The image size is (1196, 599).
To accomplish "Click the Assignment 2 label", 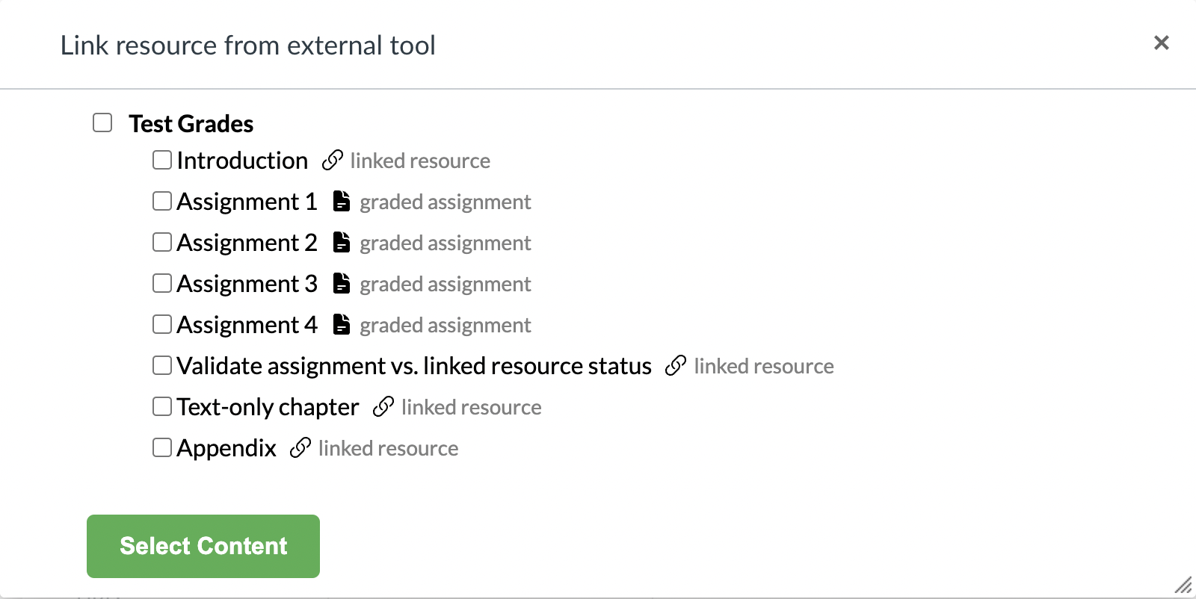I will [247, 243].
